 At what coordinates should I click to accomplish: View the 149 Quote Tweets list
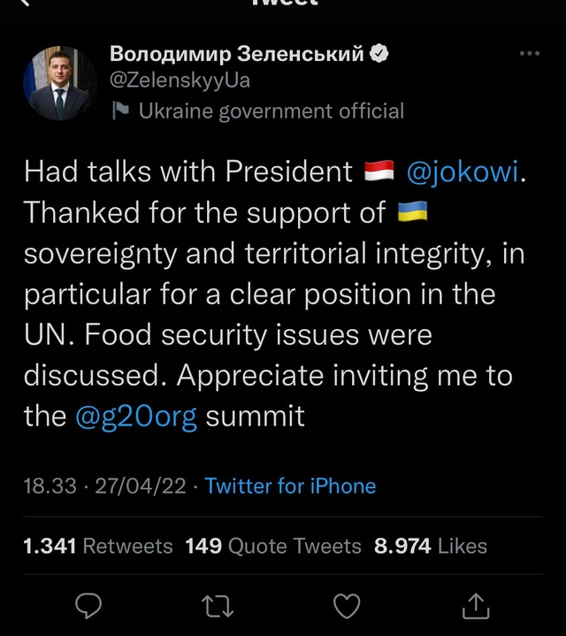[x=273, y=546]
